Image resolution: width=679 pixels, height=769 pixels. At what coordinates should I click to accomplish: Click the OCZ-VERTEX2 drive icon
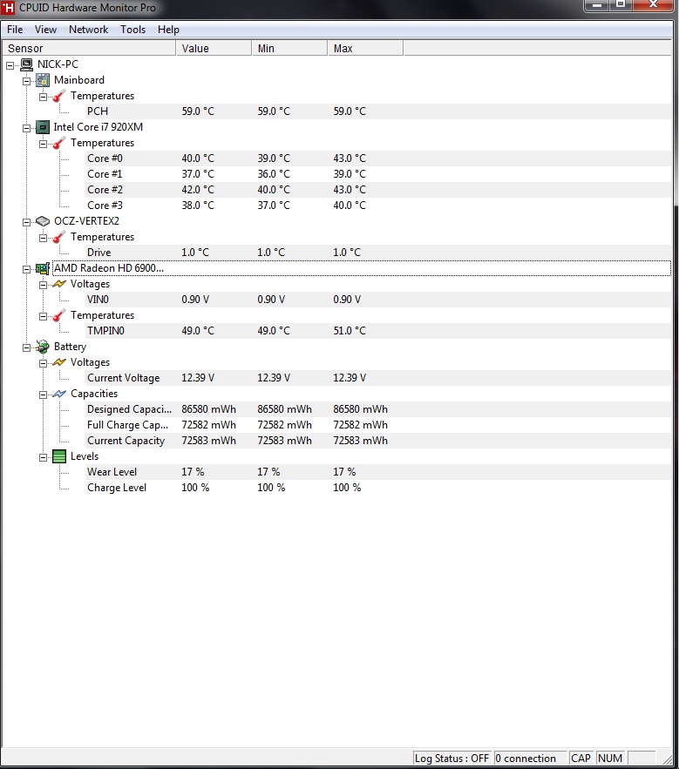(43, 221)
